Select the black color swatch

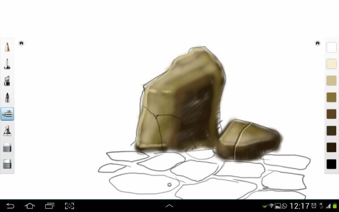click(332, 164)
